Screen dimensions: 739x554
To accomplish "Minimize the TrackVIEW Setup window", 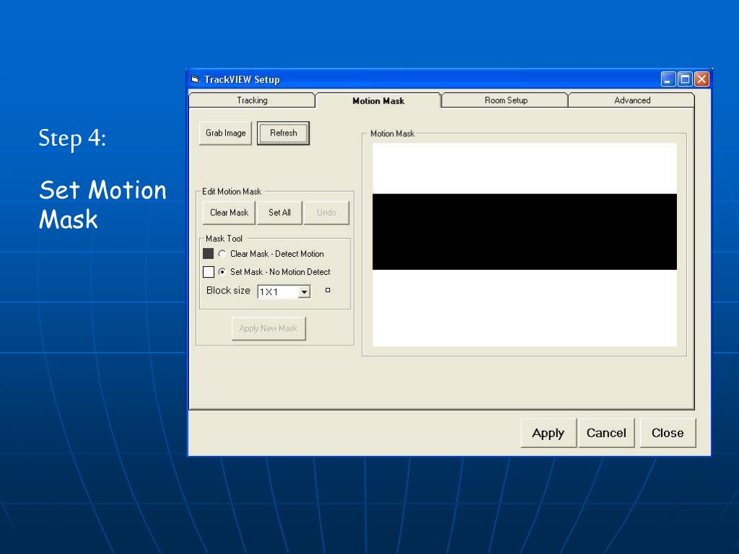I will (668, 79).
